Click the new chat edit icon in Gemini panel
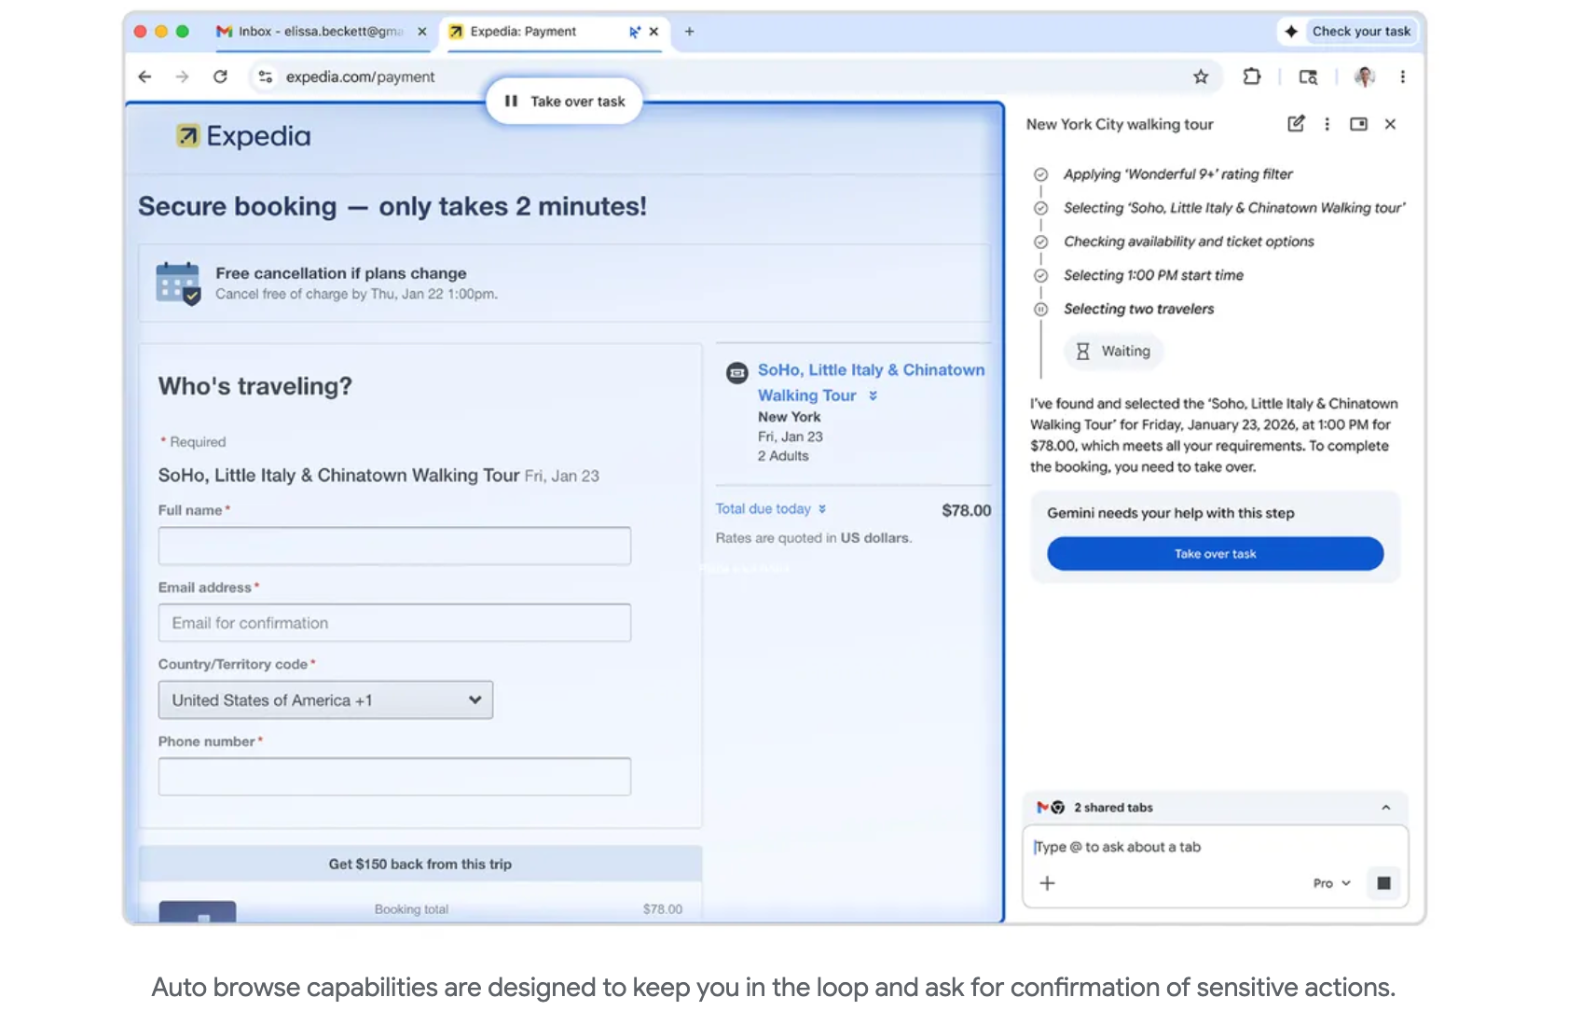Image resolution: width=1596 pixels, height=1011 pixels. pos(1295,124)
